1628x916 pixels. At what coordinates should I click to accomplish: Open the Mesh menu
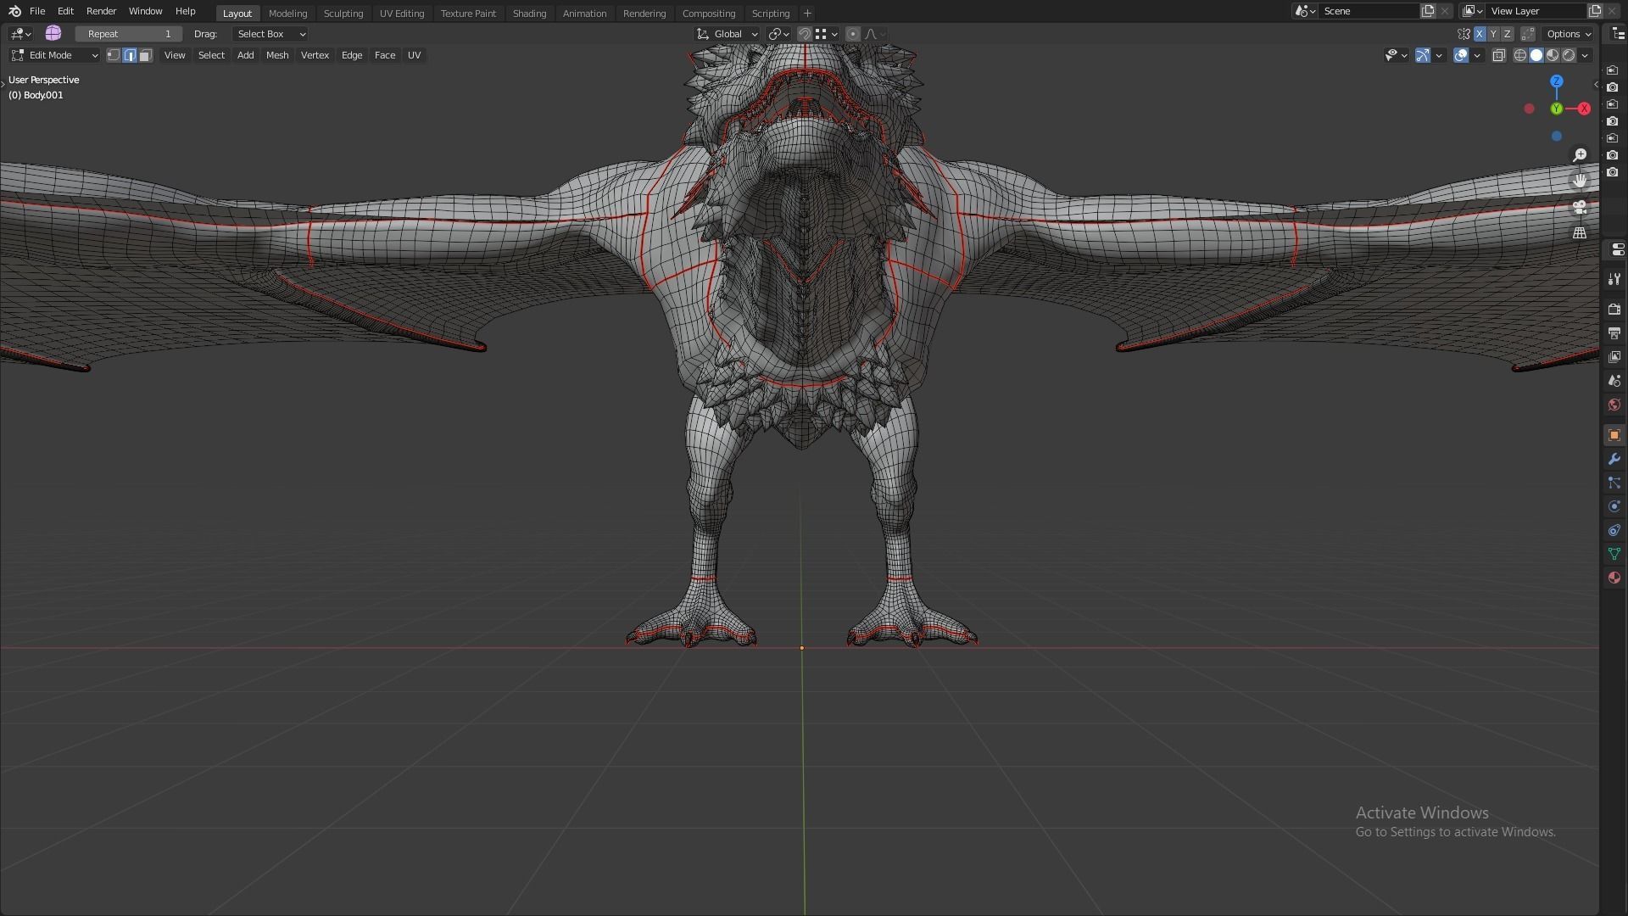pos(277,55)
